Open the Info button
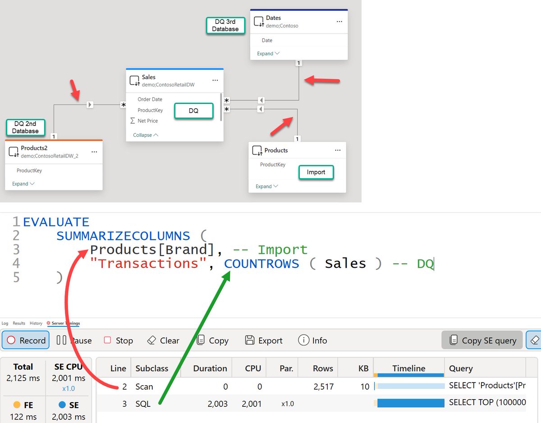 point(312,340)
